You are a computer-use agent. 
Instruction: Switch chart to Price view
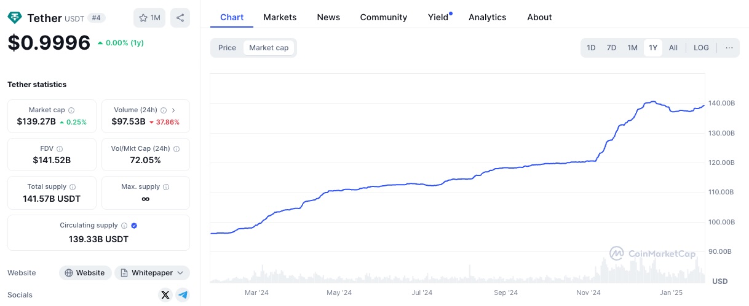click(x=227, y=48)
